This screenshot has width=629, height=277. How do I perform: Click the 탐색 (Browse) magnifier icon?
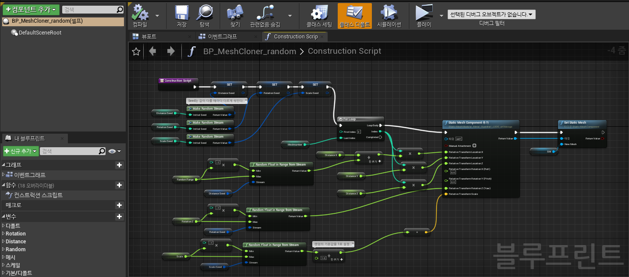pos(205,13)
